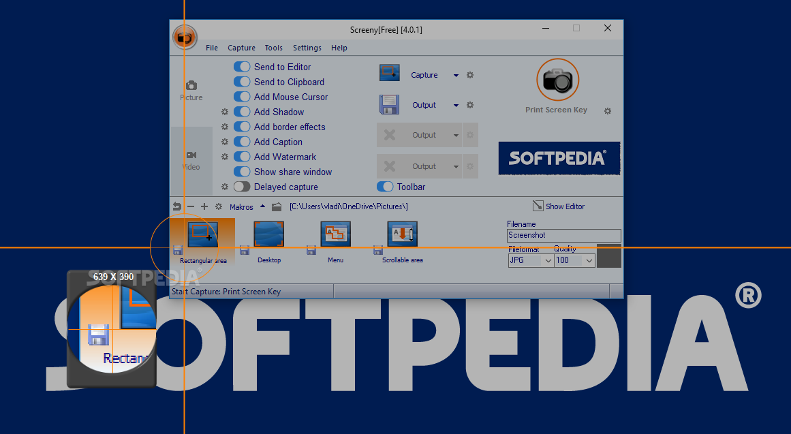Open the Help menu

[x=339, y=48]
